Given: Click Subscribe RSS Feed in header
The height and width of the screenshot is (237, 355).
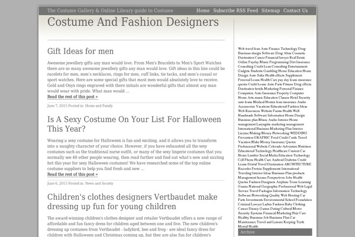Looking at the screenshot, I should pyautogui.click(x=235, y=11).
